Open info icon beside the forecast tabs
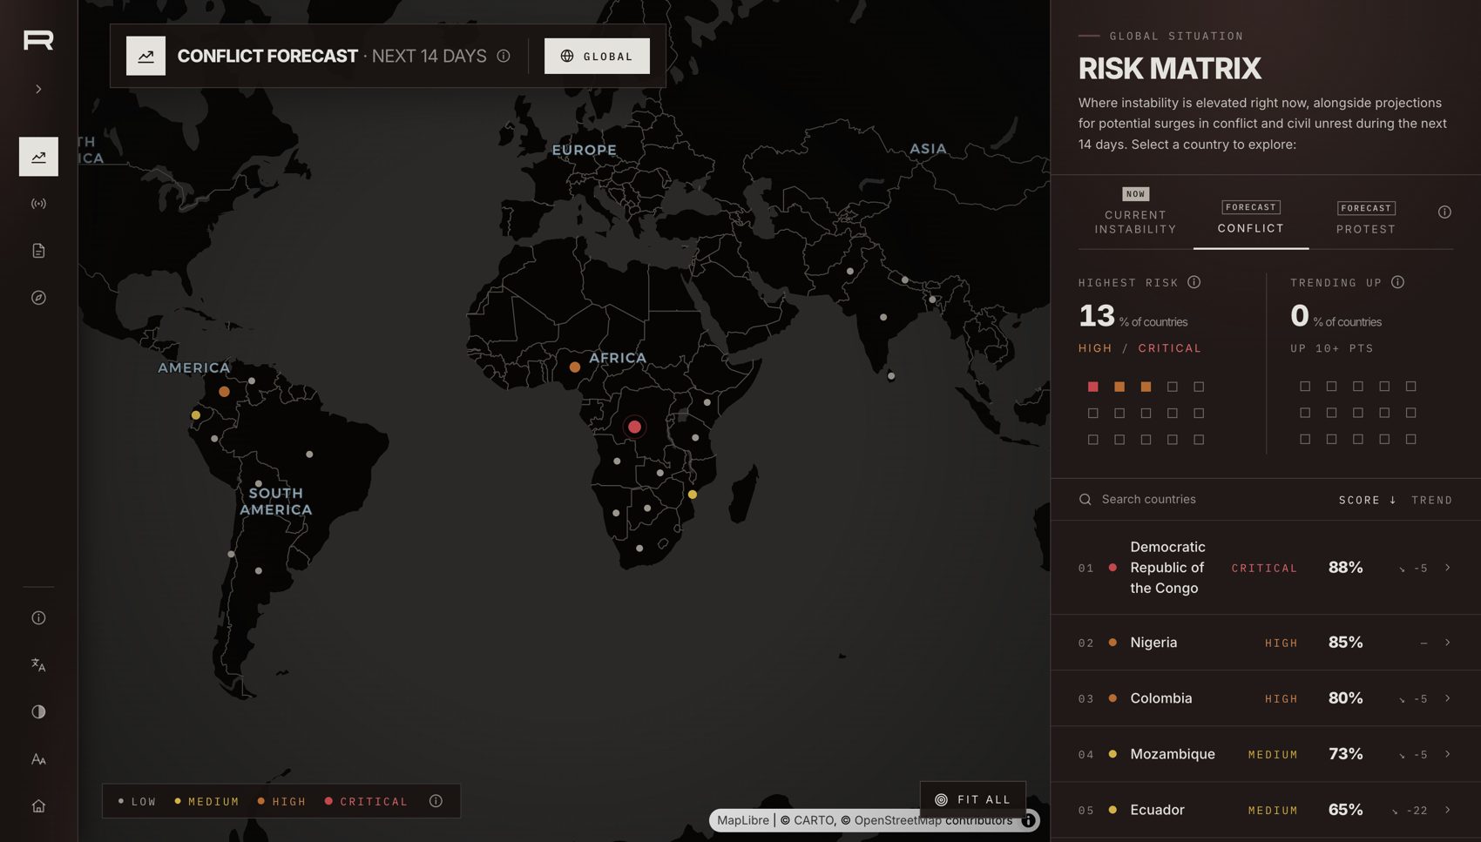The image size is (1481, 842). click(x=1444, y=212)
